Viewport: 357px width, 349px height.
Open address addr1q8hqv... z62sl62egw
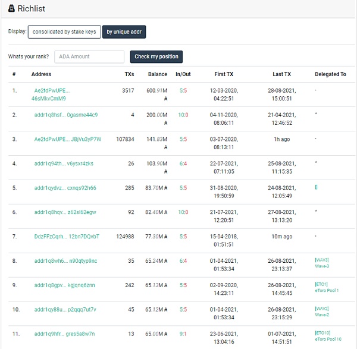coord(65,212)
